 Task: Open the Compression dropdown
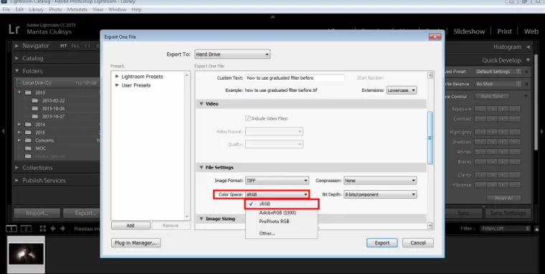tap(380, 181)
